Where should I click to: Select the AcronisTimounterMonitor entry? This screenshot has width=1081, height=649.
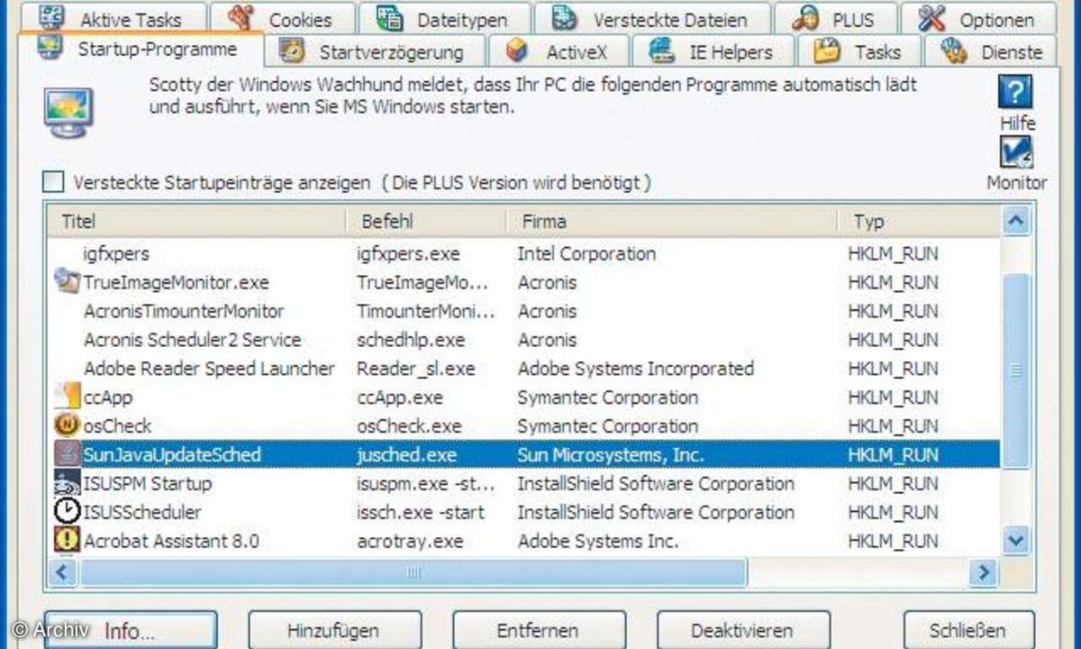(x=184, y=311)
